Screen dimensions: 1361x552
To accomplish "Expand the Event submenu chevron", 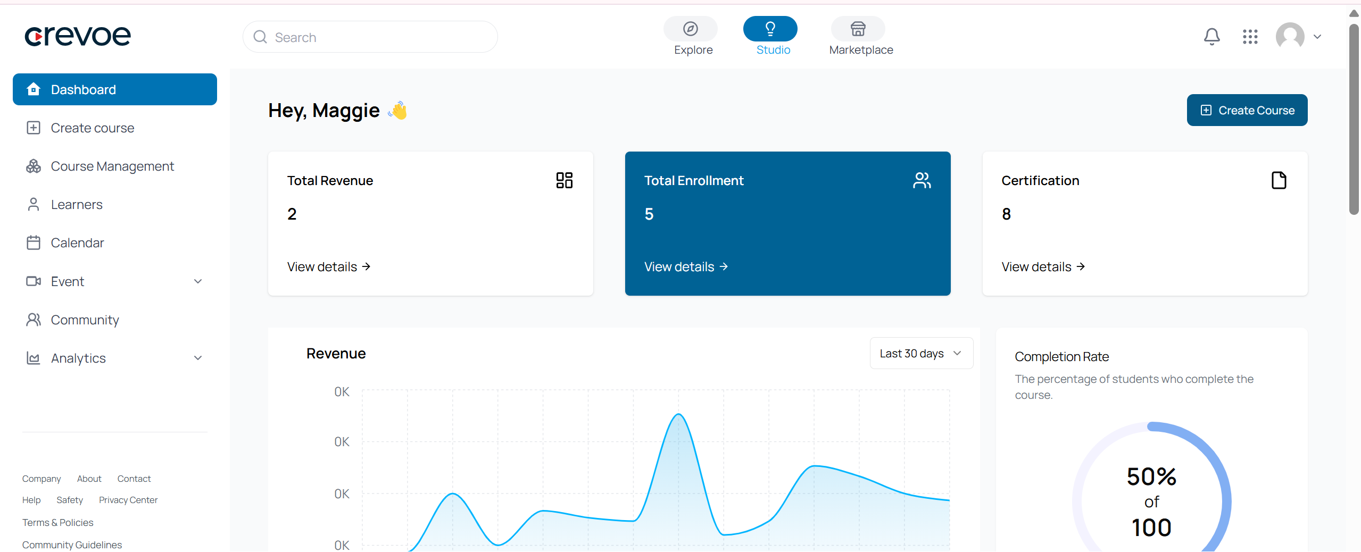I will coord(198,281).
